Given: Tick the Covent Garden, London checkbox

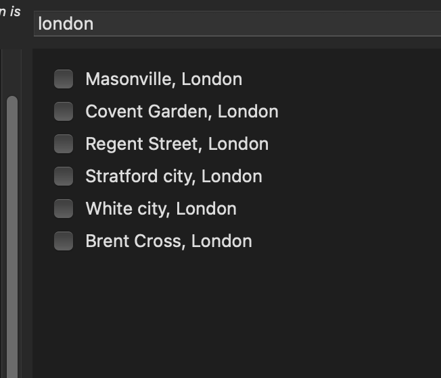Looking at the screenshot, I should (64, 111).
